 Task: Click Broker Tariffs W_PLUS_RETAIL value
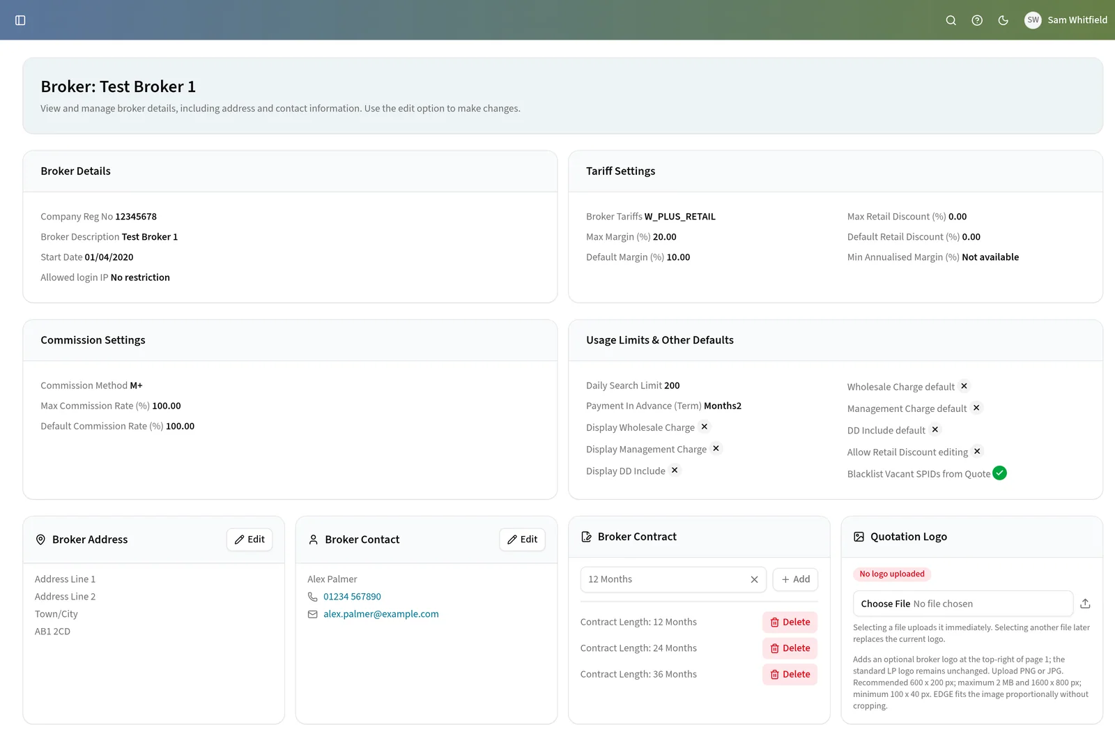pos(679,217)
